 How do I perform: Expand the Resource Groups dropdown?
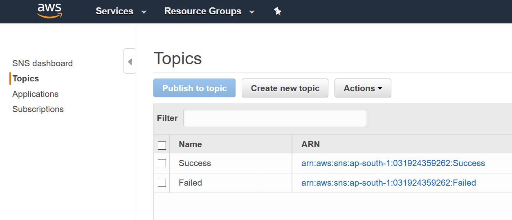tap(209, 11)
